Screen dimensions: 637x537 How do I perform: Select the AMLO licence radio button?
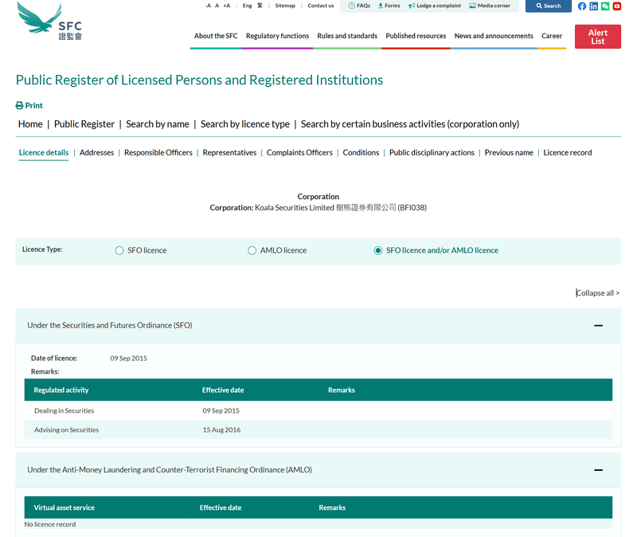(252, 250)
